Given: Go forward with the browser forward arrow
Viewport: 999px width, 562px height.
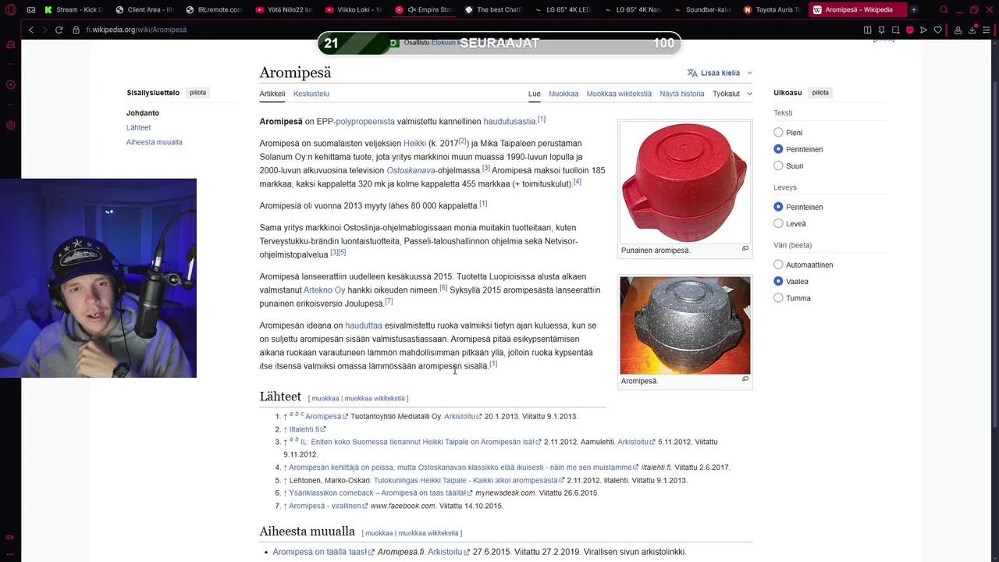Looking at the screenshot, I should [44, 30].
